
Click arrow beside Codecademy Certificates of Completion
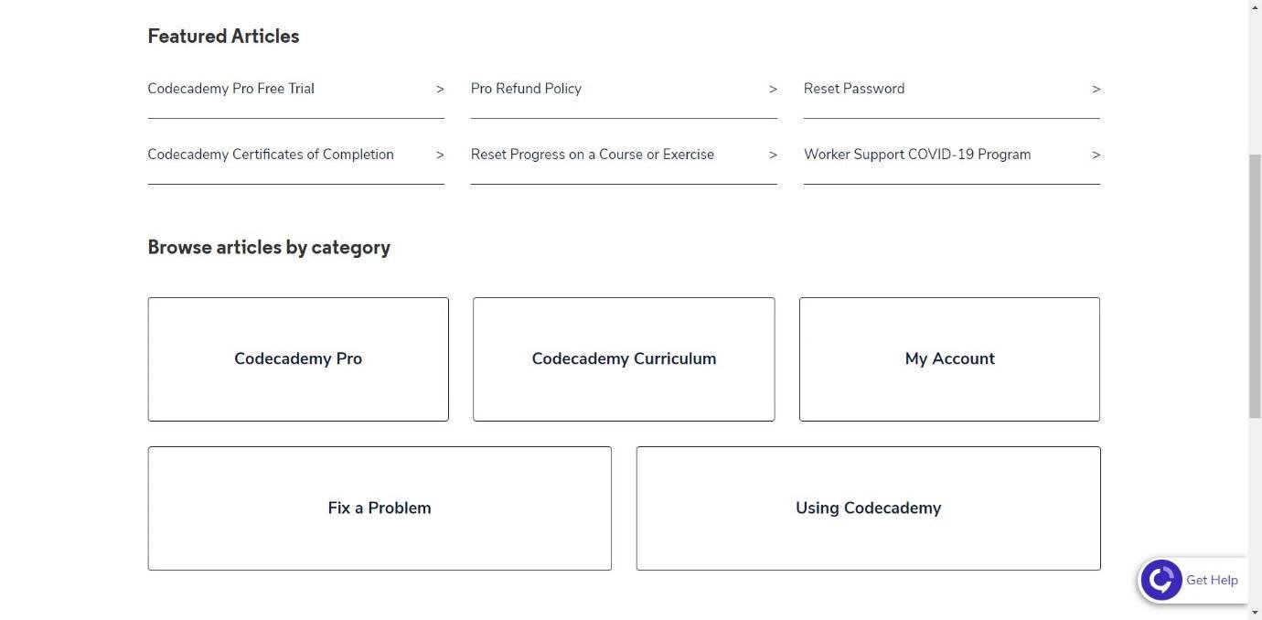440,155
